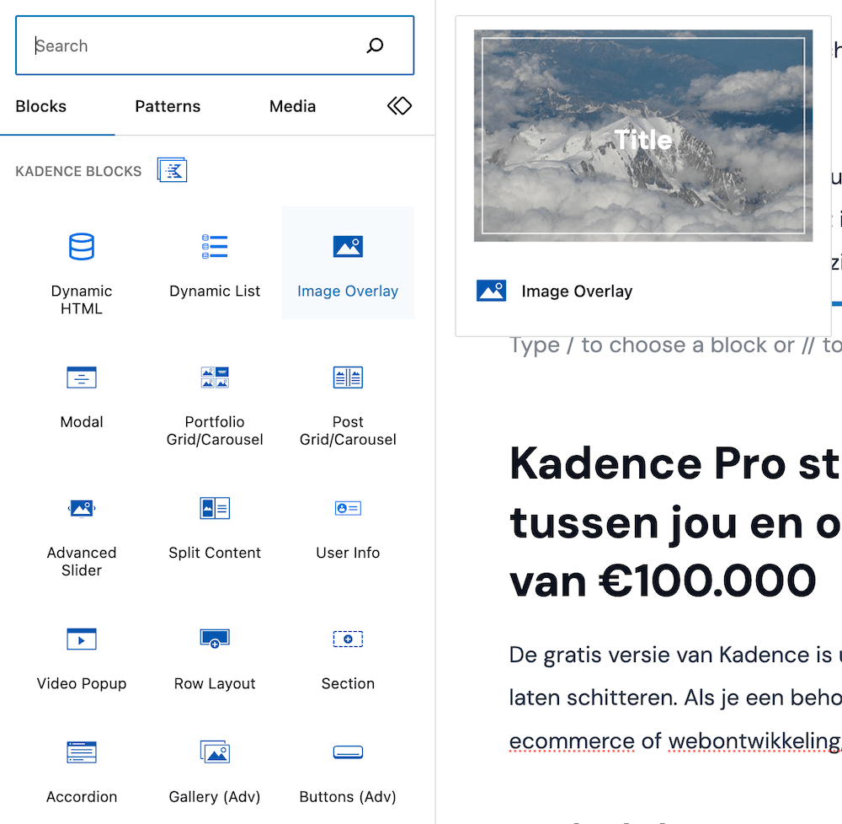Screen dimensions: 842x824
Task: Insert the Accordion block
Action: (x=82, y=771)
